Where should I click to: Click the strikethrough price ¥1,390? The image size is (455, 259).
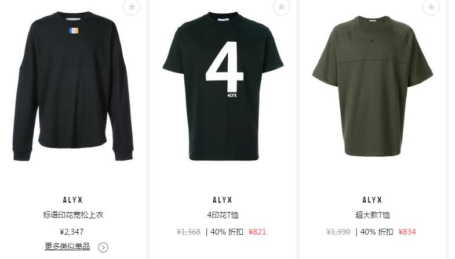click(338, 232)
